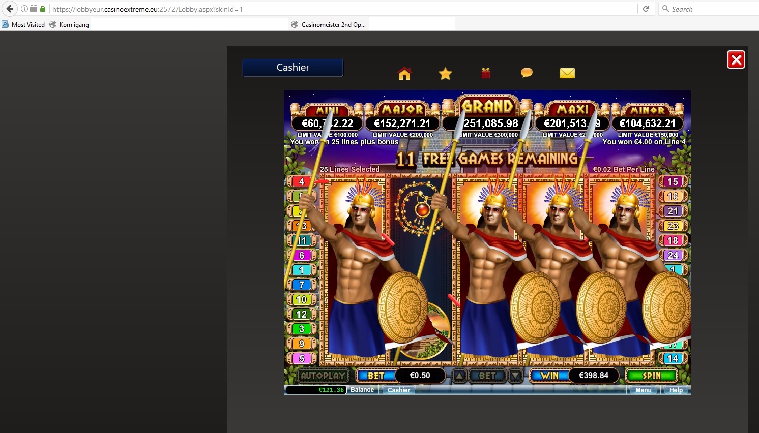Select payline 9 on the left
The image size is (759, 433).
[x=302, y=344]
